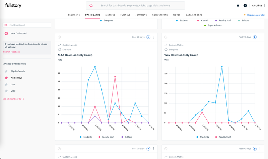Open Wav Downloads By Group title
The image size is (268, 159).
click(x=181, y=55)
